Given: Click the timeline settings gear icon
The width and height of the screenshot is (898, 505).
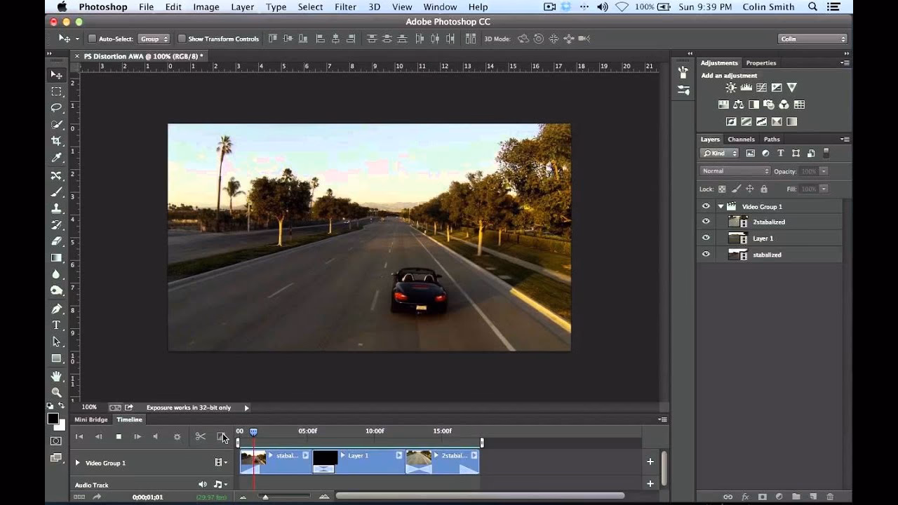Looking at the screenshot, I should [177, 437].
